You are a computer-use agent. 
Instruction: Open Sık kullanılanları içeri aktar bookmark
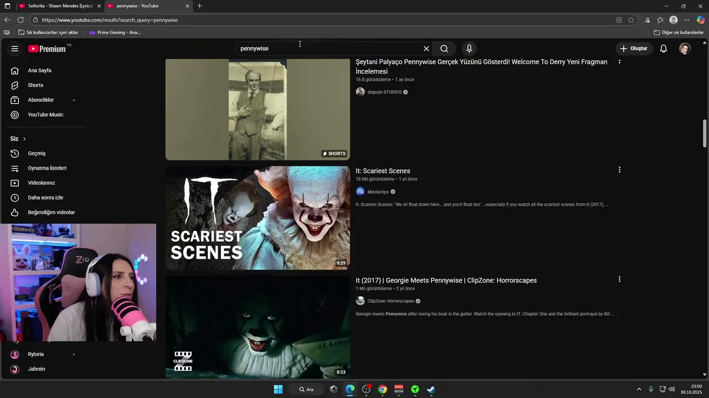[x=48, y=33]
